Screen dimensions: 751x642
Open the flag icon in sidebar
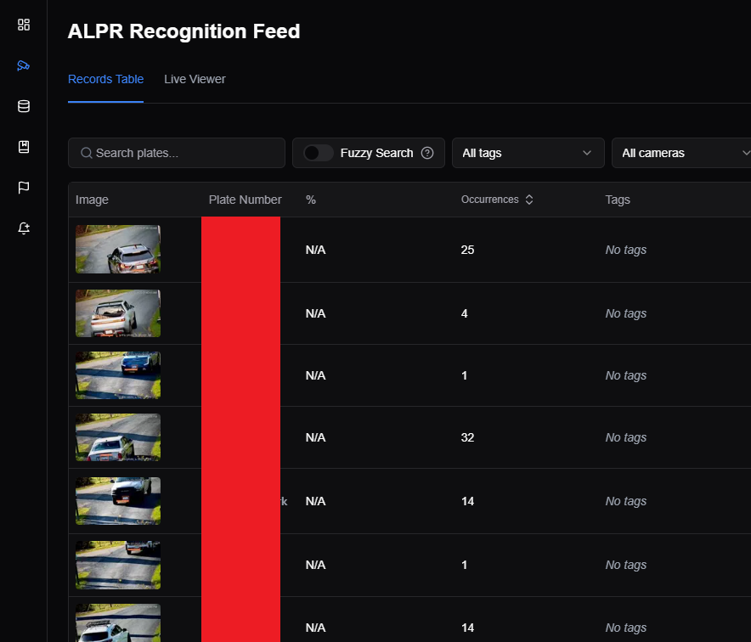24,188
